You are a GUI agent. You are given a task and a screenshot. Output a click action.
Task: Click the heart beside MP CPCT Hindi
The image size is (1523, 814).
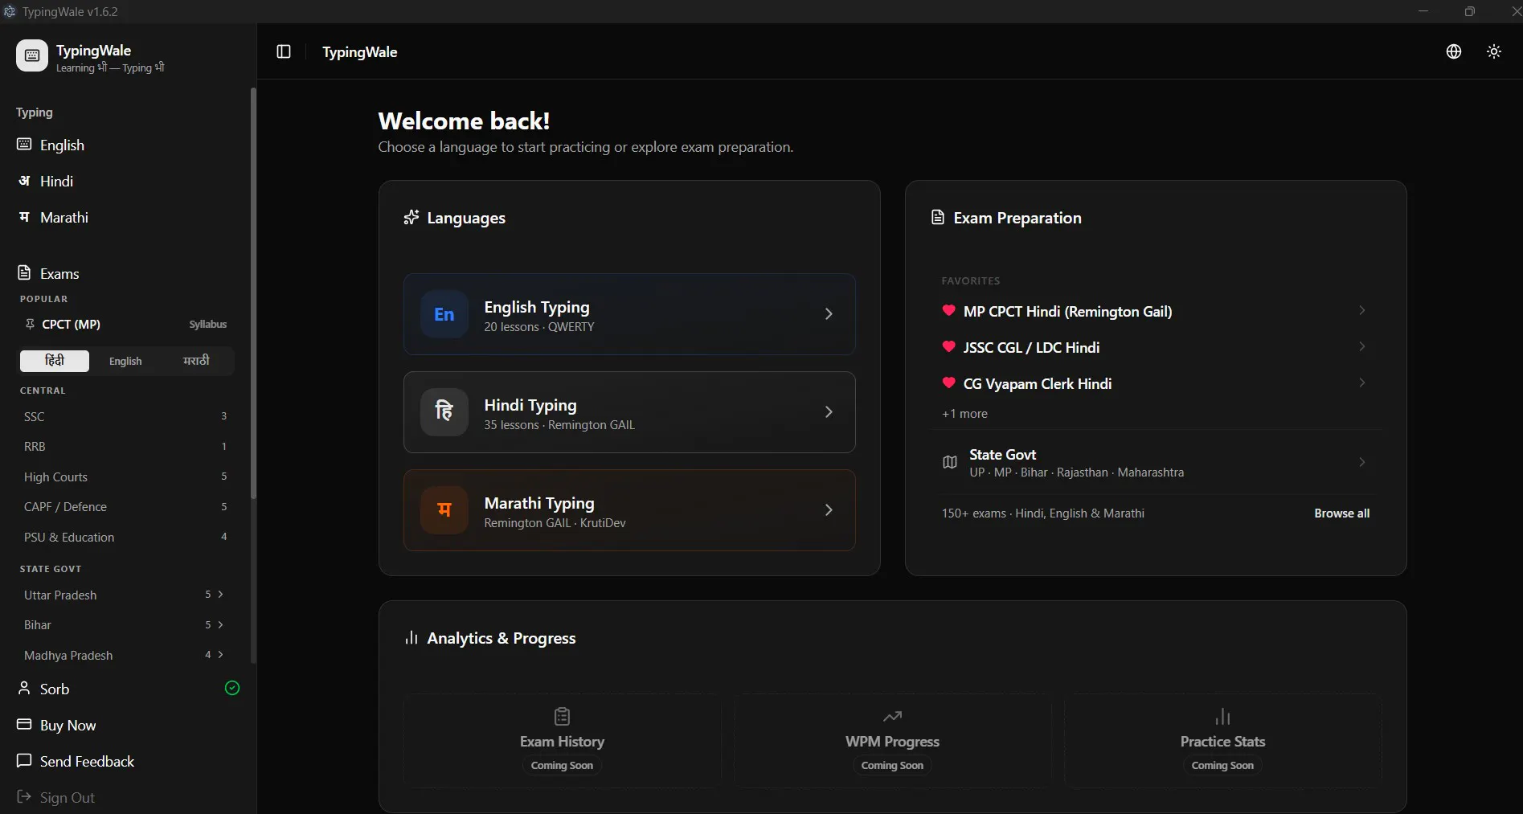pyautogui.click(x=949, y=311)
